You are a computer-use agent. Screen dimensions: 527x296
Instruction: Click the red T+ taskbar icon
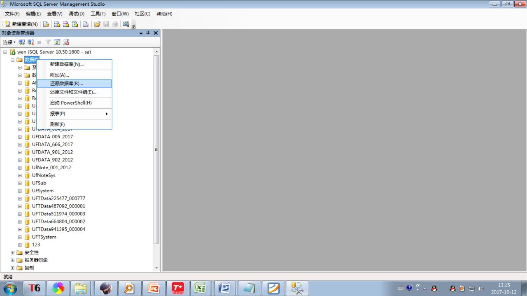tap(177, 288)
